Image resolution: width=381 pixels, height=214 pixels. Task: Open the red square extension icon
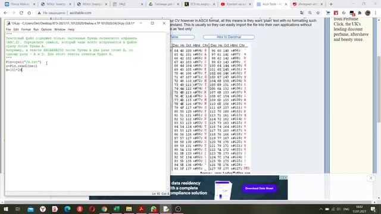336,13
